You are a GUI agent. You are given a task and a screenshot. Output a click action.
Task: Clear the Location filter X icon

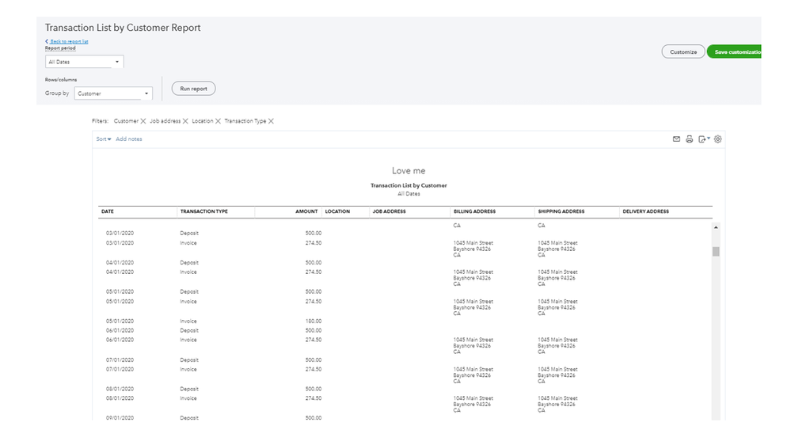(218, 121)
